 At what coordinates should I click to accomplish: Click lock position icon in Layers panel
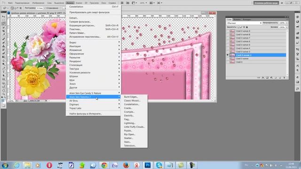[x=244, y=27]
